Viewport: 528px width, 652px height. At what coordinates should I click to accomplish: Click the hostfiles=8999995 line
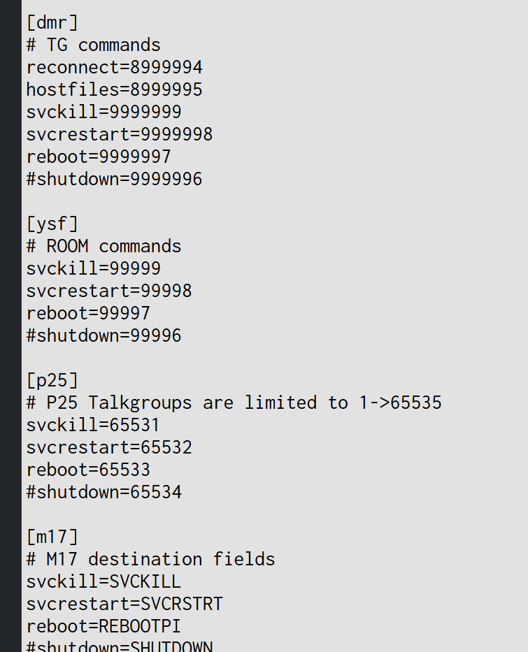(x=114, y=90)
